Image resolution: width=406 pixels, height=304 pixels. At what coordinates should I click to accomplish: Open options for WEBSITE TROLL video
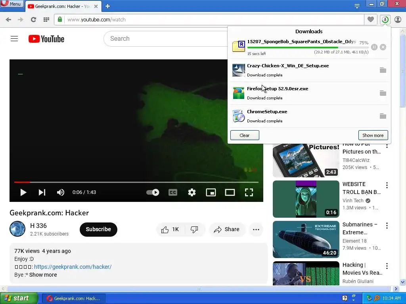click(387, 185)
